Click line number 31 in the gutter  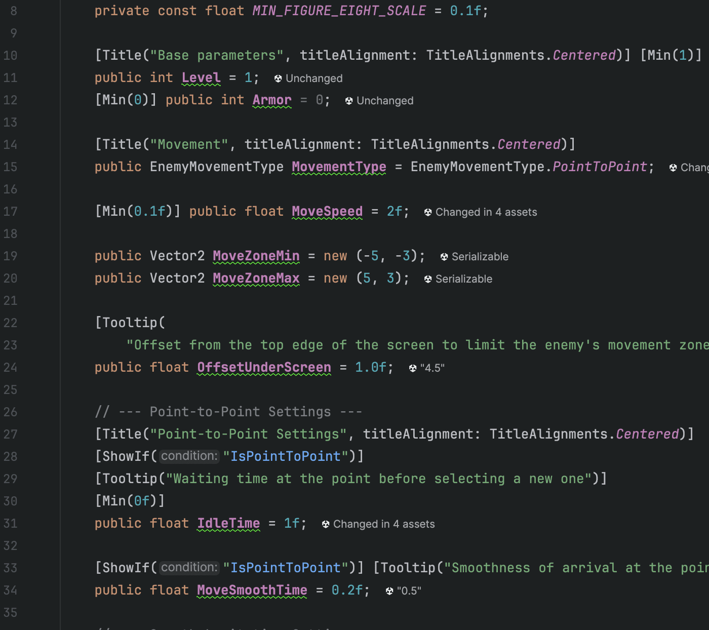pos(10,524)
